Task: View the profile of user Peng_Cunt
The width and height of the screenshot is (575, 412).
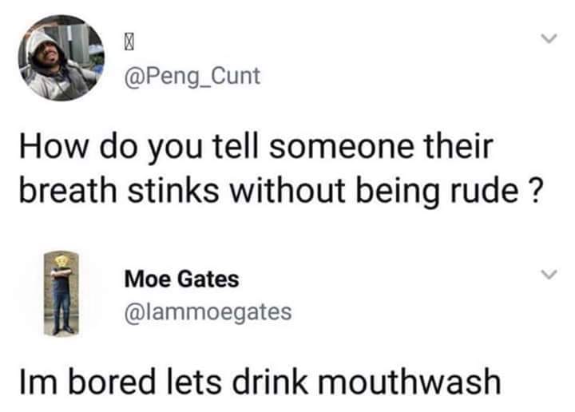Action: pos(192,76)
